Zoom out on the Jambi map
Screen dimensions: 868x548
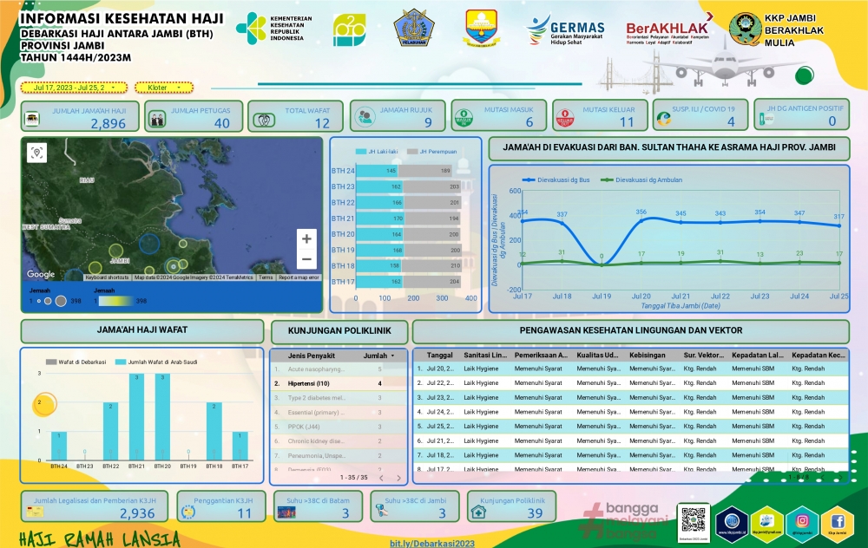point(306,258)
